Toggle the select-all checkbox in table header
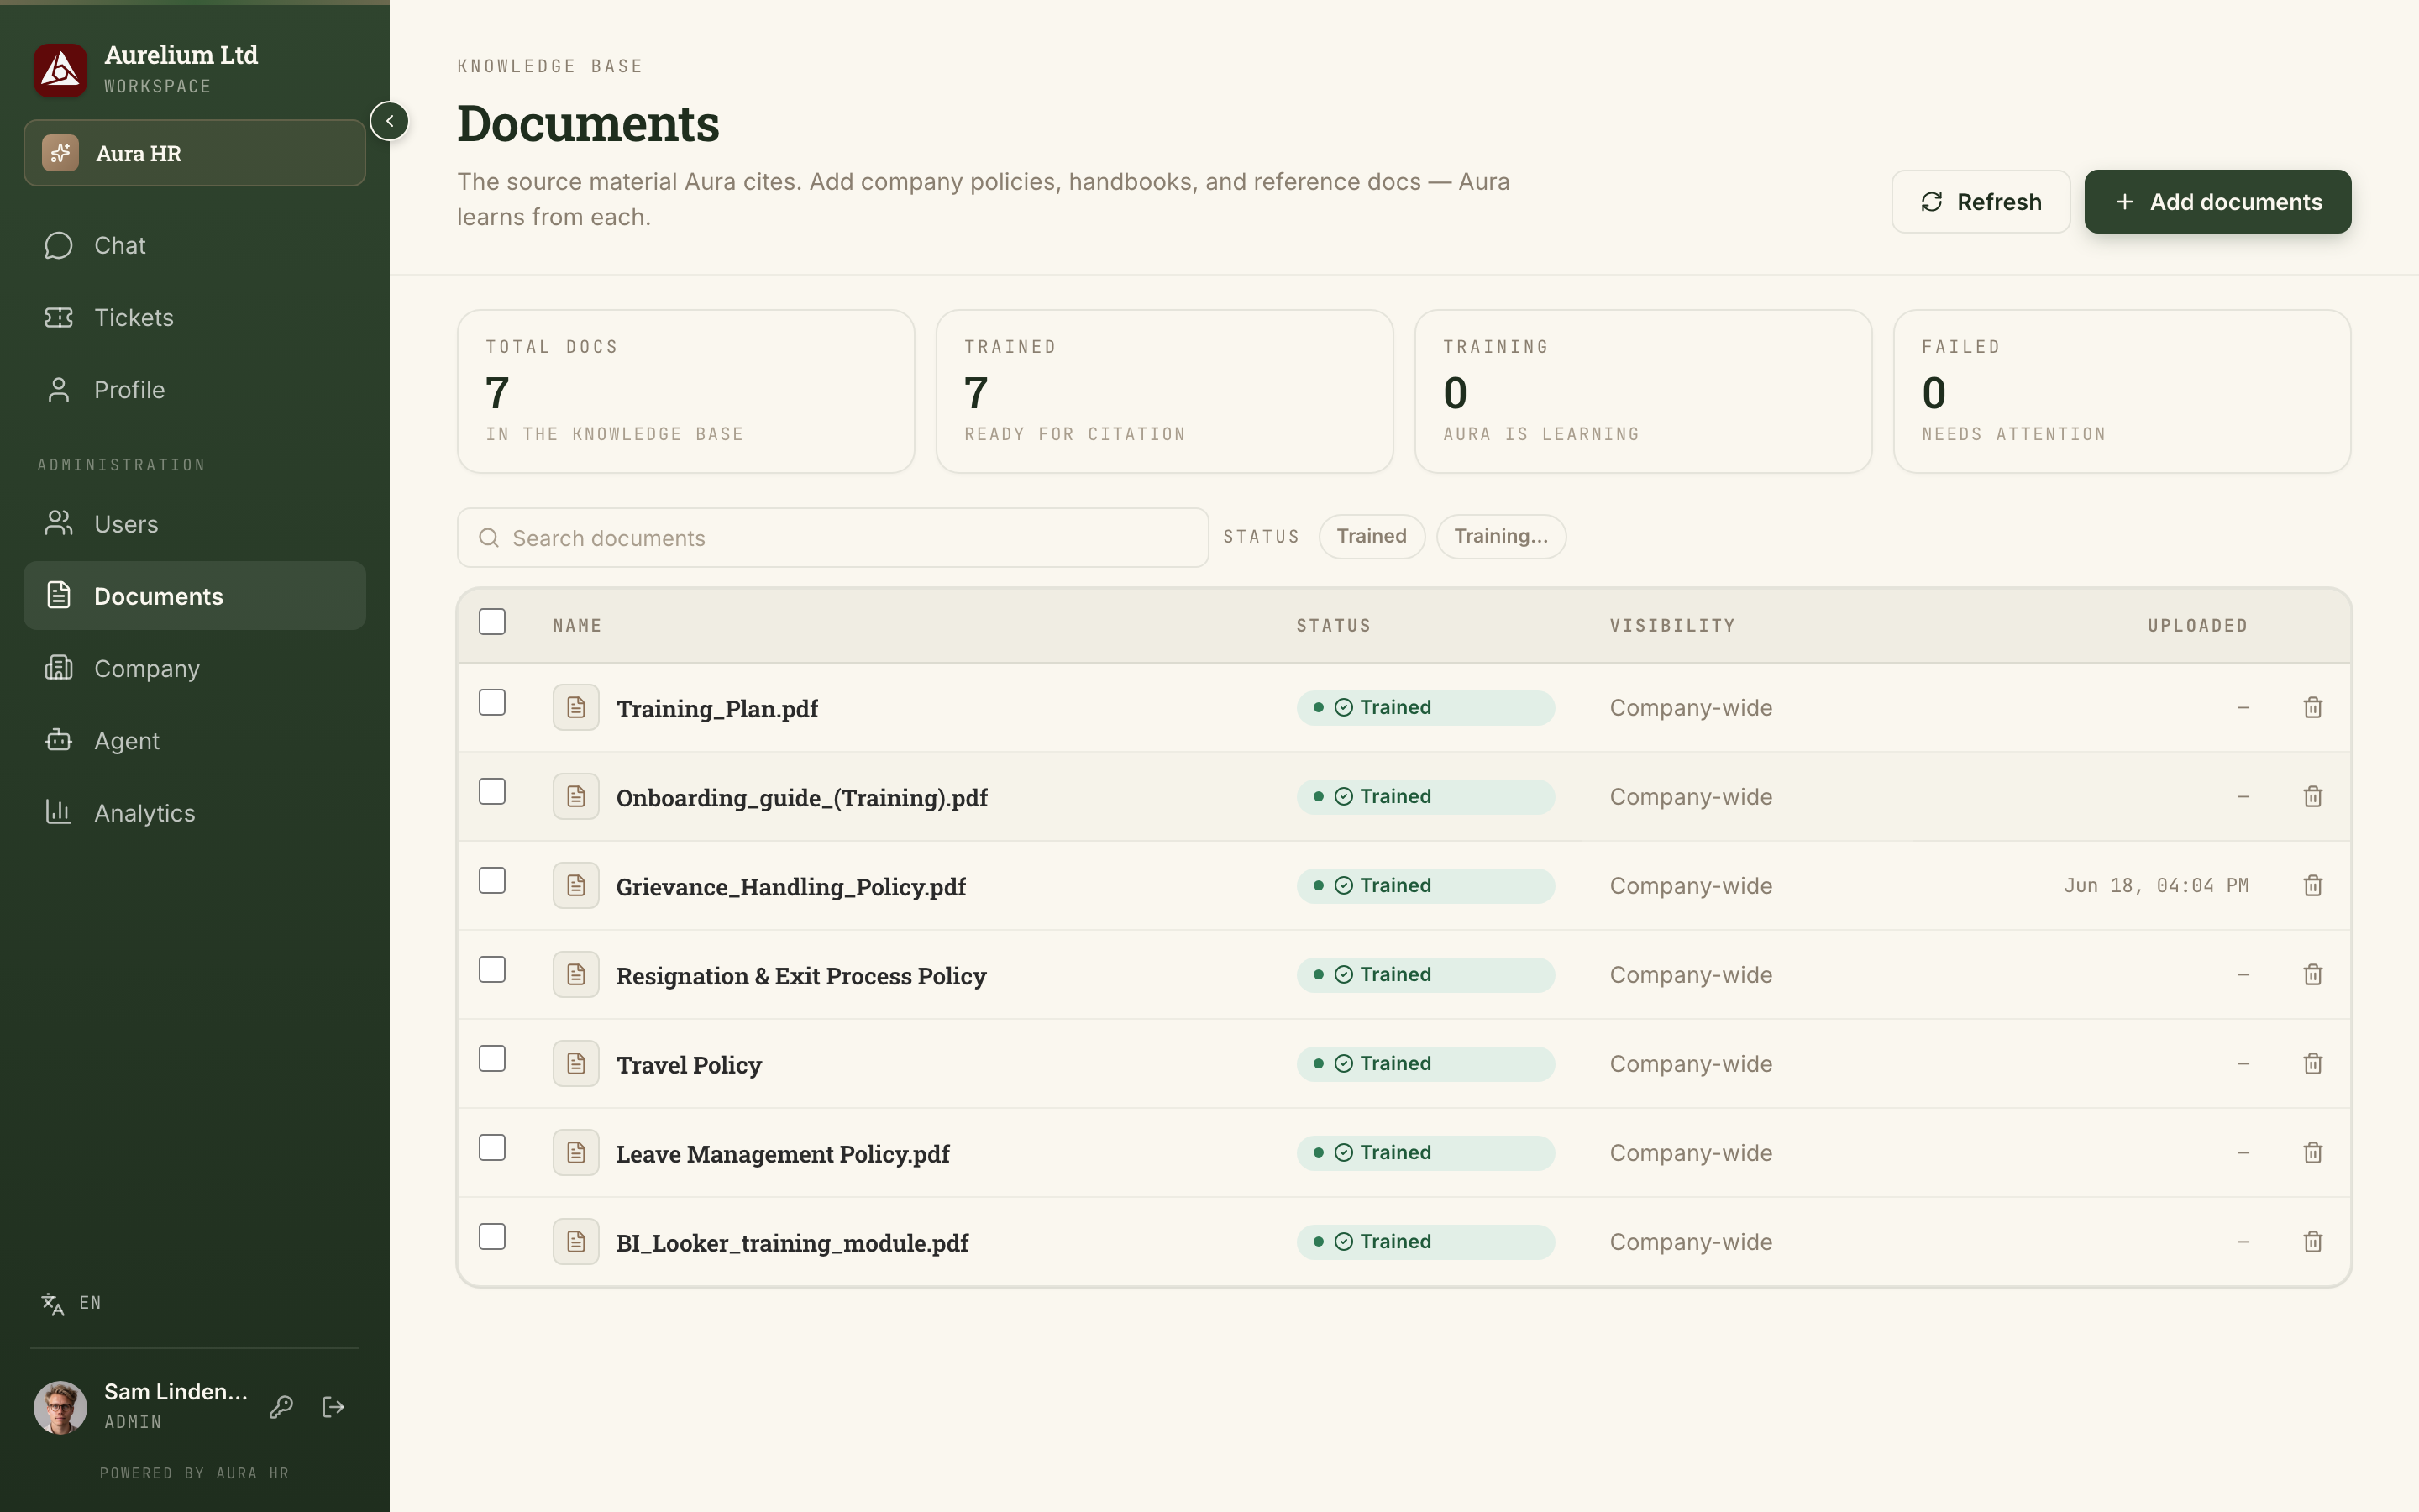Screen dimensions: 2419x1512 click(492, 622)
